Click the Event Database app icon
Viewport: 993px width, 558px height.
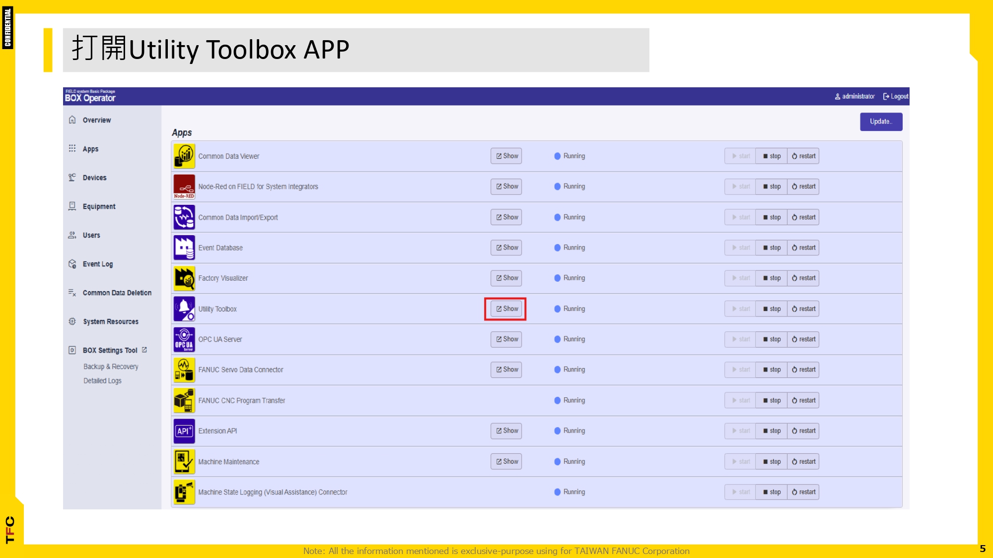pos(184,248)
